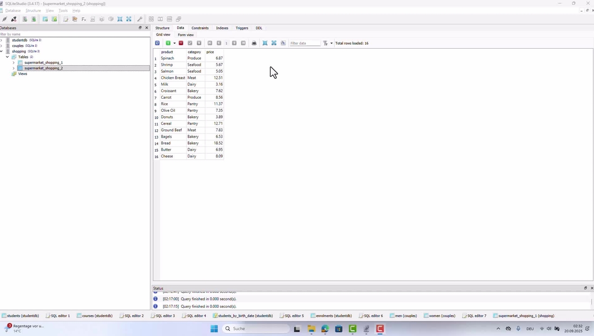This screenshot has width=594, height=336.
Task: Click the printer export icon
Action: 254,43
